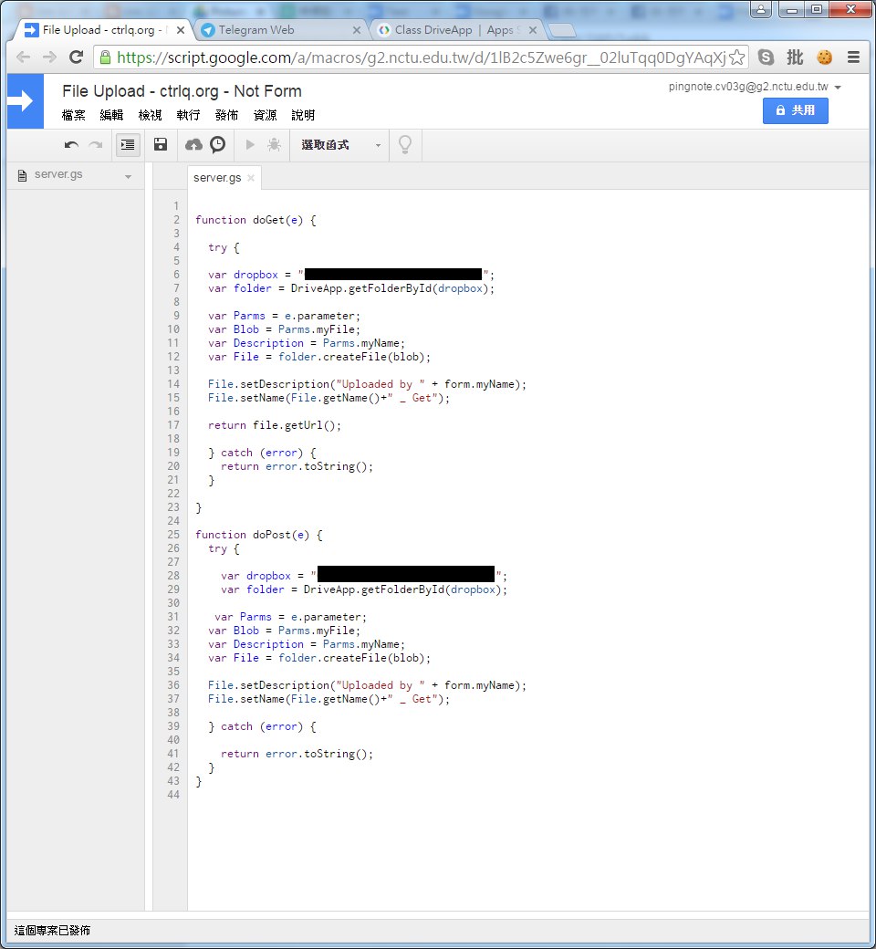The width and height of the screenshot is (876, 949).
Task: Click the blue arrow Apps Script logo
Action: pos(26,101)
